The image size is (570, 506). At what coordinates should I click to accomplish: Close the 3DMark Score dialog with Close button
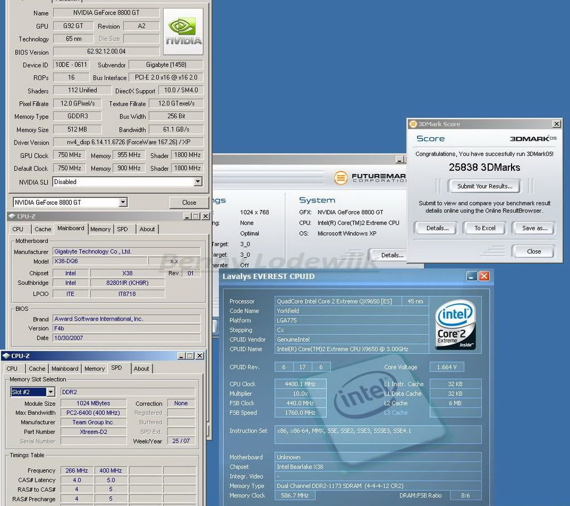point(534,251)
